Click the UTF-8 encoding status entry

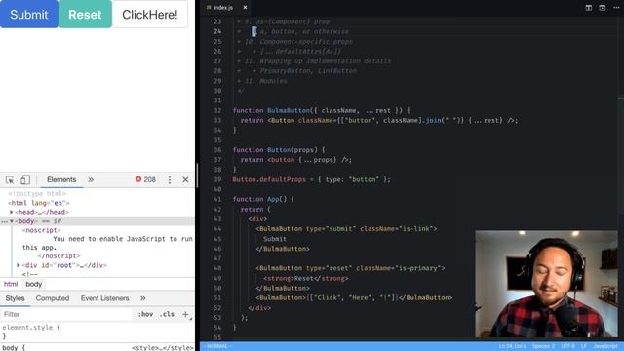click(x=567, y=347)
